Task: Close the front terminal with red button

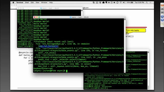Action: pos(35,17)
